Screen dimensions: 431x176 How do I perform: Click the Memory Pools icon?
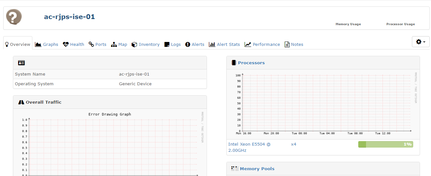(x=235, y=169)
